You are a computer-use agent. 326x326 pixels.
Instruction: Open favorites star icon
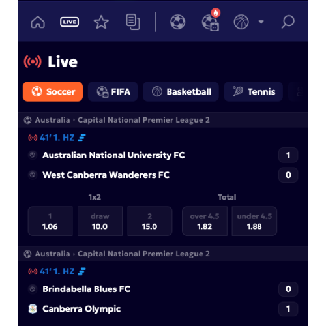pyautogui.click(x=101, y=22)
